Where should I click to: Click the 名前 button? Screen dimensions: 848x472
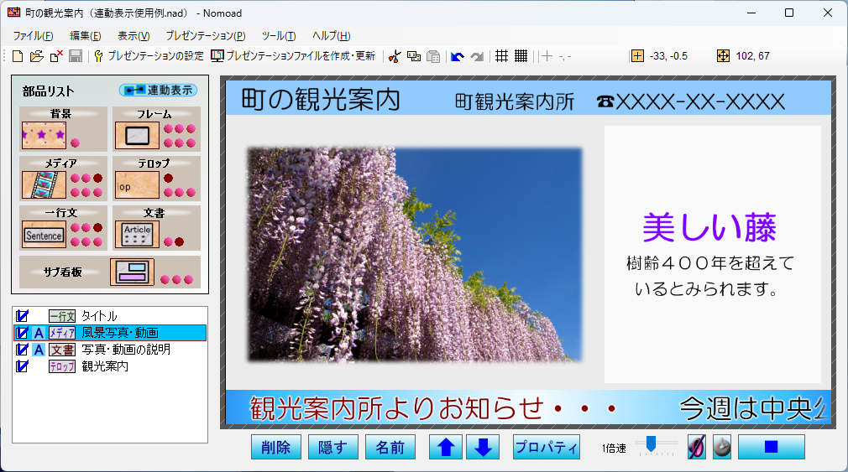click(x=390, y=447)
